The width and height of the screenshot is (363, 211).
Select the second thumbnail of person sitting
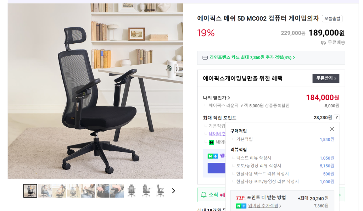[45, 191]
